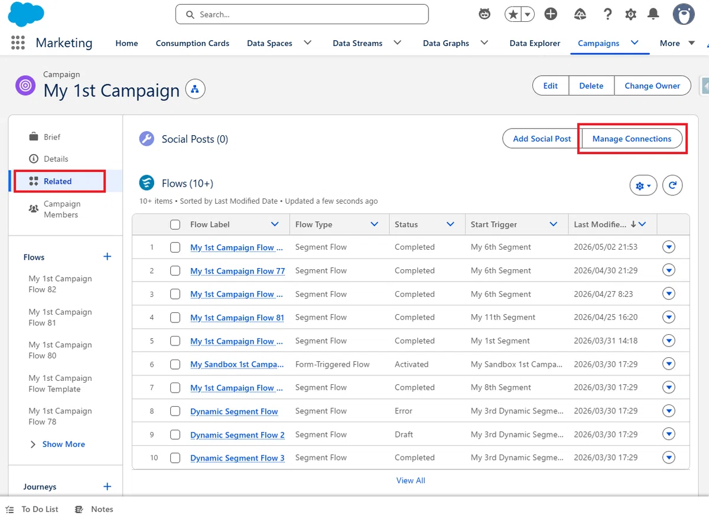Screen dimensions: 709x516
Task: Click the Change Owner button
Action: [x=652, y=86]
